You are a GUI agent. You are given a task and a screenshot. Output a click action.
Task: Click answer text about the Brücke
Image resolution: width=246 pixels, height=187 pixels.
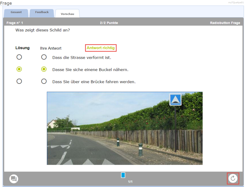tap(94, 82)
